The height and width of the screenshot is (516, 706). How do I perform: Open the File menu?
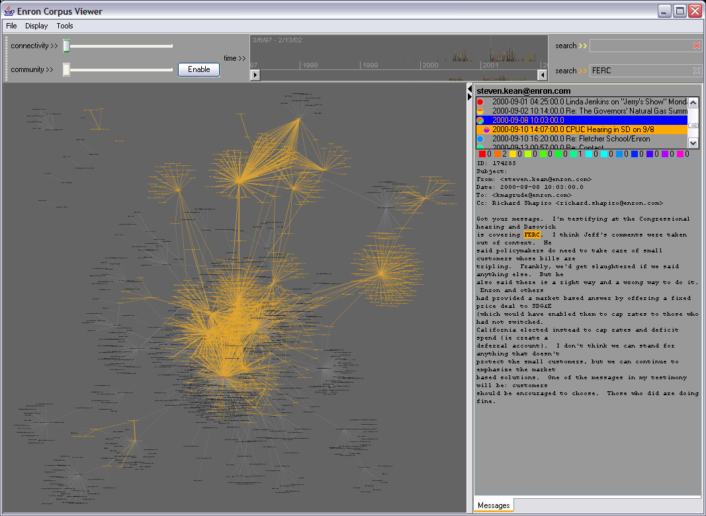pos(11,26)
